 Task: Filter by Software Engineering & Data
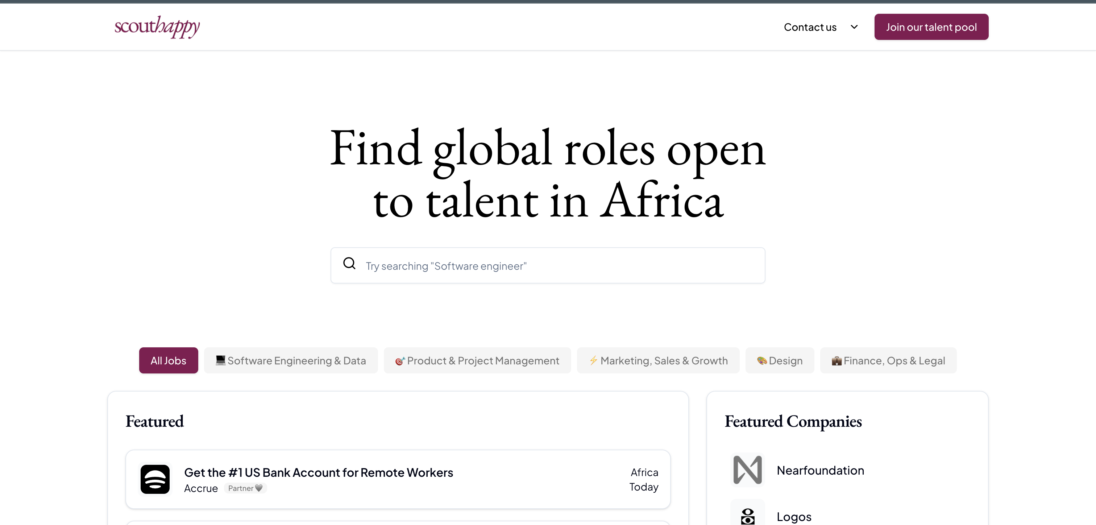pos(291,361)
